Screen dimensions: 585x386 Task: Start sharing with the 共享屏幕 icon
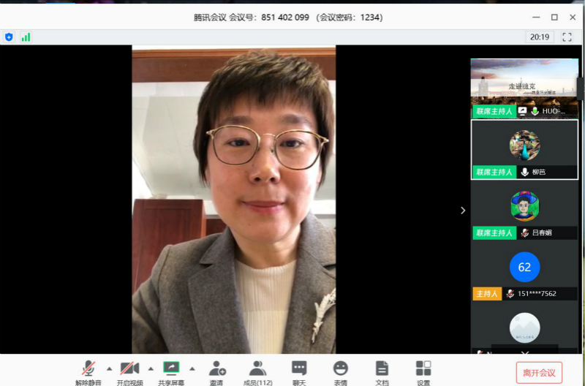(171, 368)
